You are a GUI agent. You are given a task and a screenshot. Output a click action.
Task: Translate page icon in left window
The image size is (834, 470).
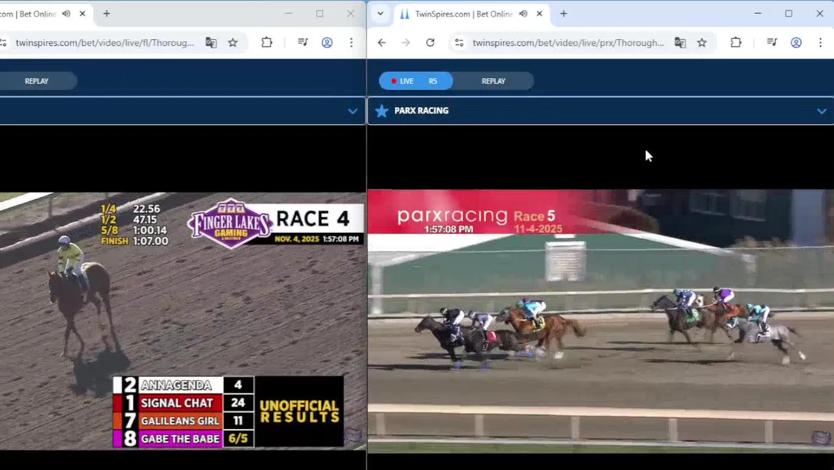[211, 42]
